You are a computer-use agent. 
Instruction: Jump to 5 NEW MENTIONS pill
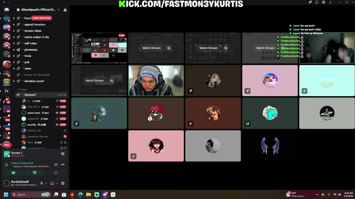pyautogui.click(x=41, y=18)
